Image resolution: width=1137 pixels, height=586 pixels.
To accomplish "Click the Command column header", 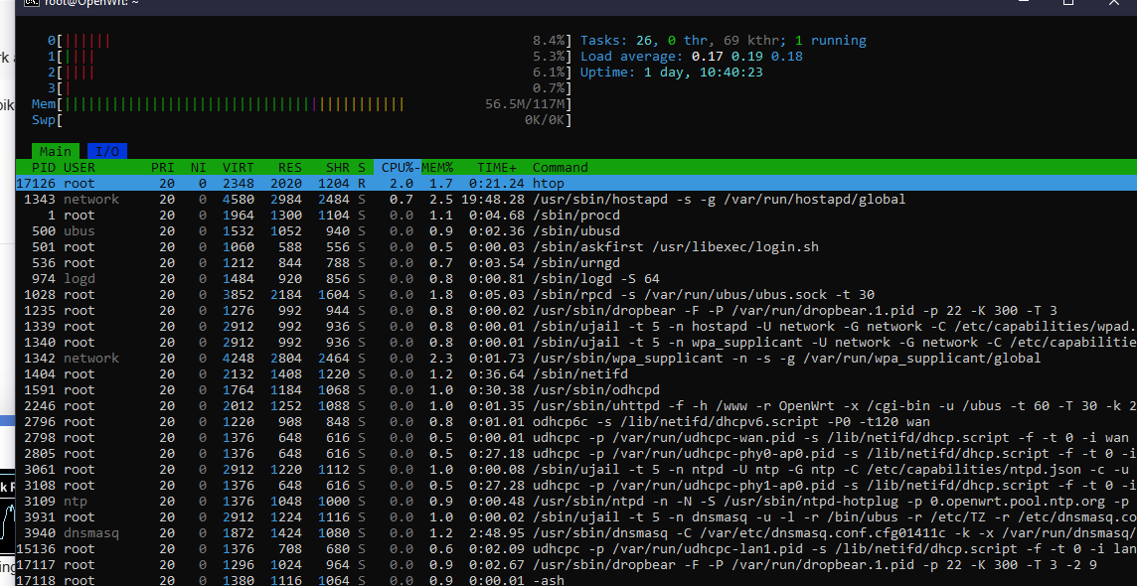I will 561,167.
